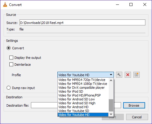Choose Video for MPEG4 720p TV/device

pos(83,80)
